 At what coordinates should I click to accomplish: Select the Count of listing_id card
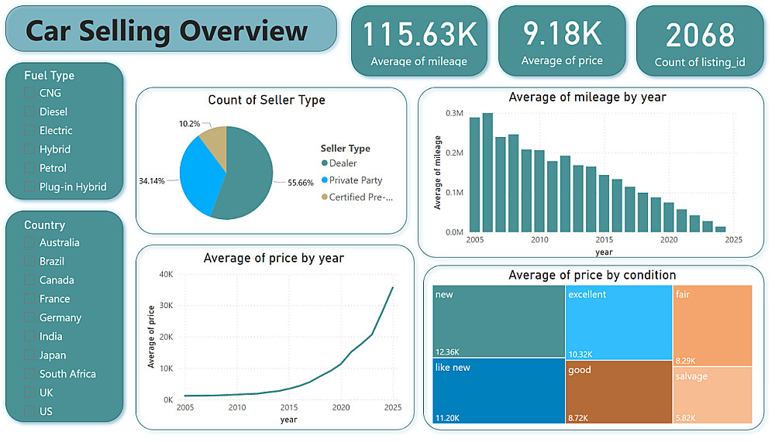700,41
